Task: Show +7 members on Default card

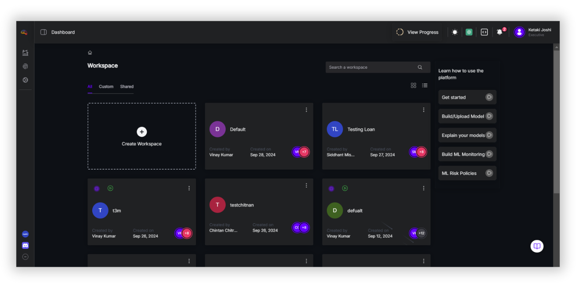Action: pyautogui.click(x=304, y=152)
